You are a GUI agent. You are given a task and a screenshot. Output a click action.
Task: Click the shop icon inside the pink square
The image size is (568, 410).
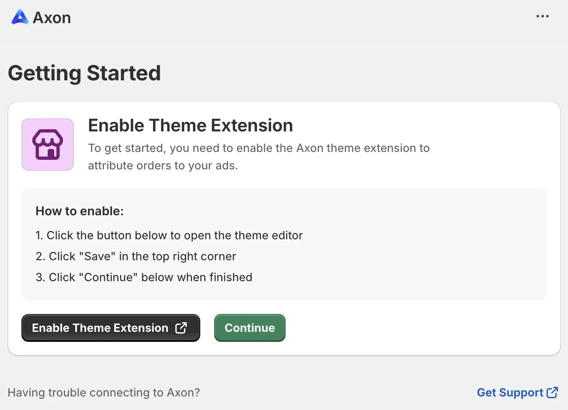coord(47,144)
